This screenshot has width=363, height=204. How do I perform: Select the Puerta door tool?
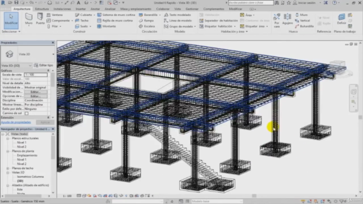coord(40,19)
